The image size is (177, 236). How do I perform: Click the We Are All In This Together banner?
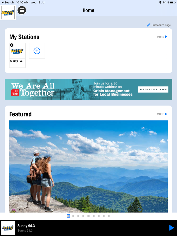[x=88, y=89]
